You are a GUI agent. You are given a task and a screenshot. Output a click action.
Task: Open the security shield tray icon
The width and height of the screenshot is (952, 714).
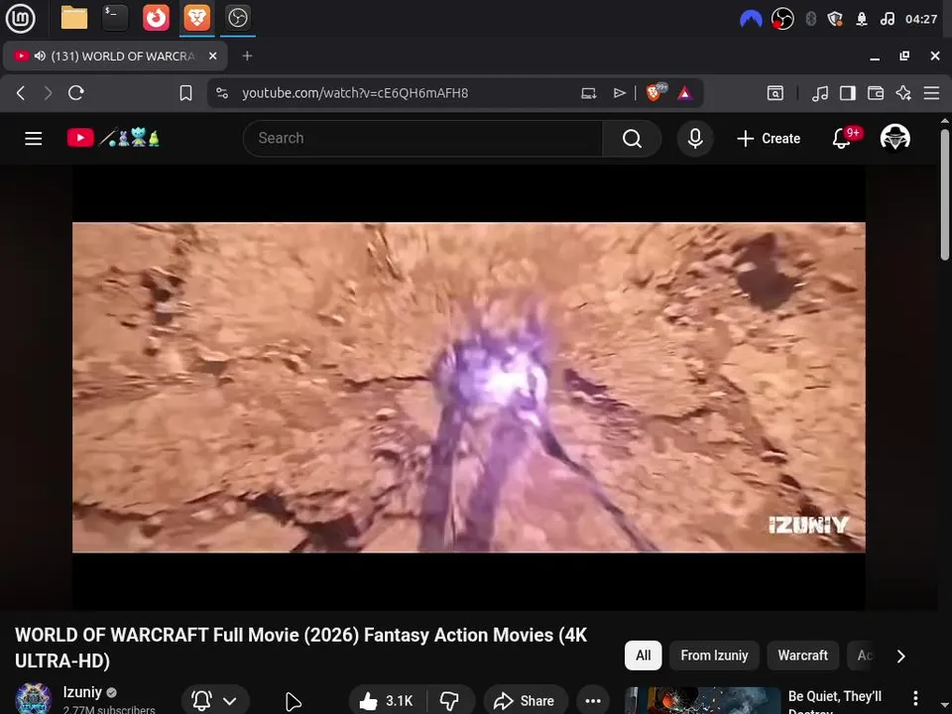coord(835,19)
